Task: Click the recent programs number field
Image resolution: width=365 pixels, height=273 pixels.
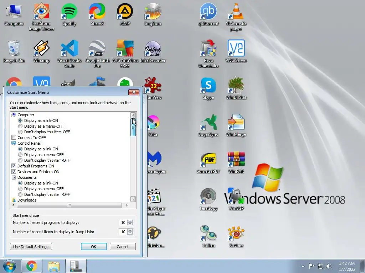Action: pyautogui.click(x=123, y=223)
